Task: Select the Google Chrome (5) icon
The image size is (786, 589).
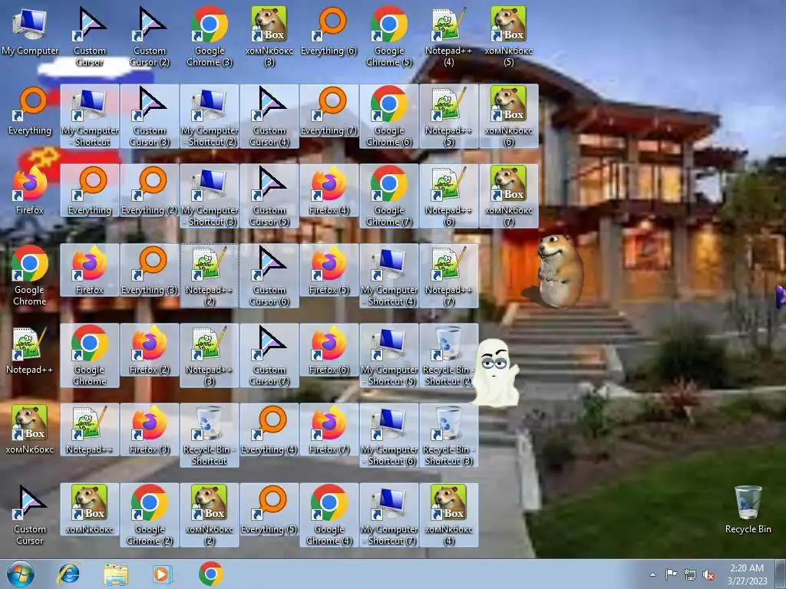Action: [x=389, y=37]
